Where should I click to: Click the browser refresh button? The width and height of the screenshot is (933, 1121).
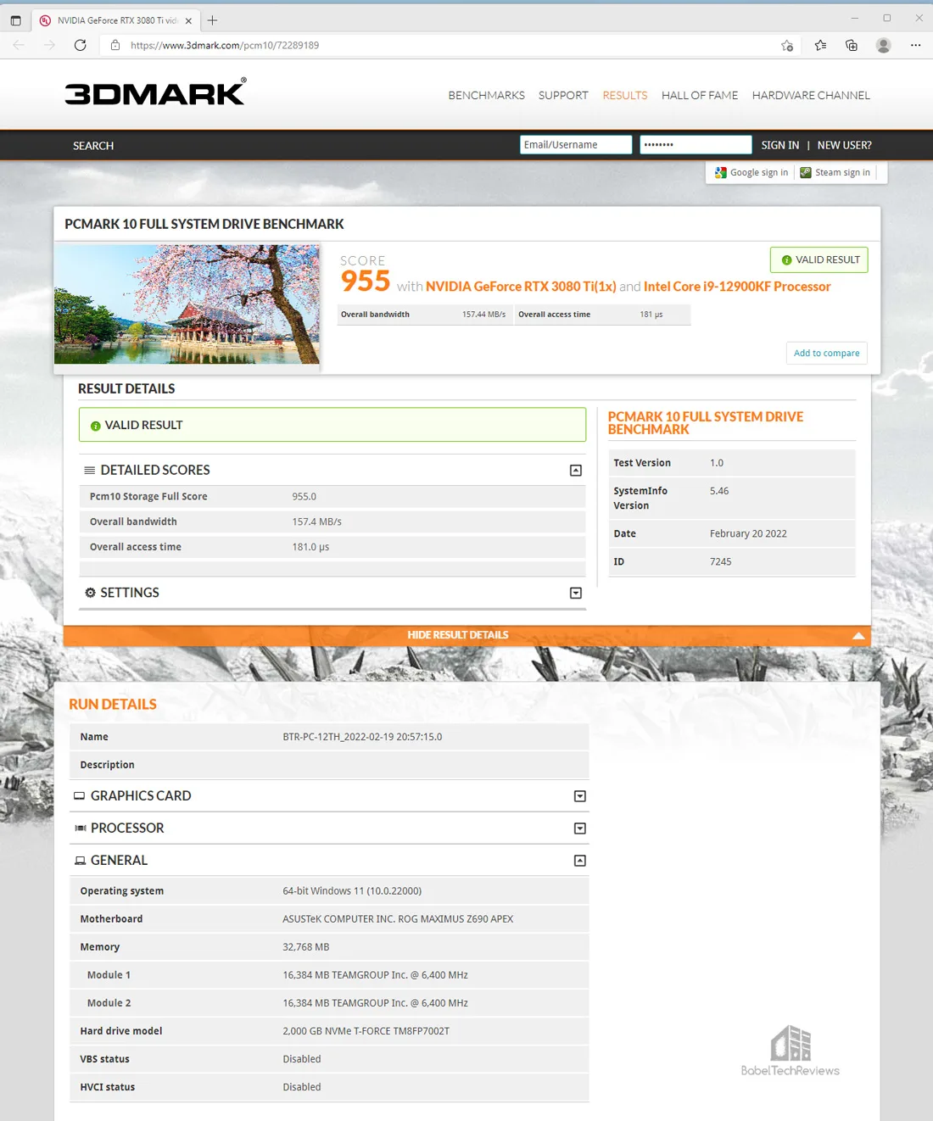pyautogui.click(x=81, y=45)
